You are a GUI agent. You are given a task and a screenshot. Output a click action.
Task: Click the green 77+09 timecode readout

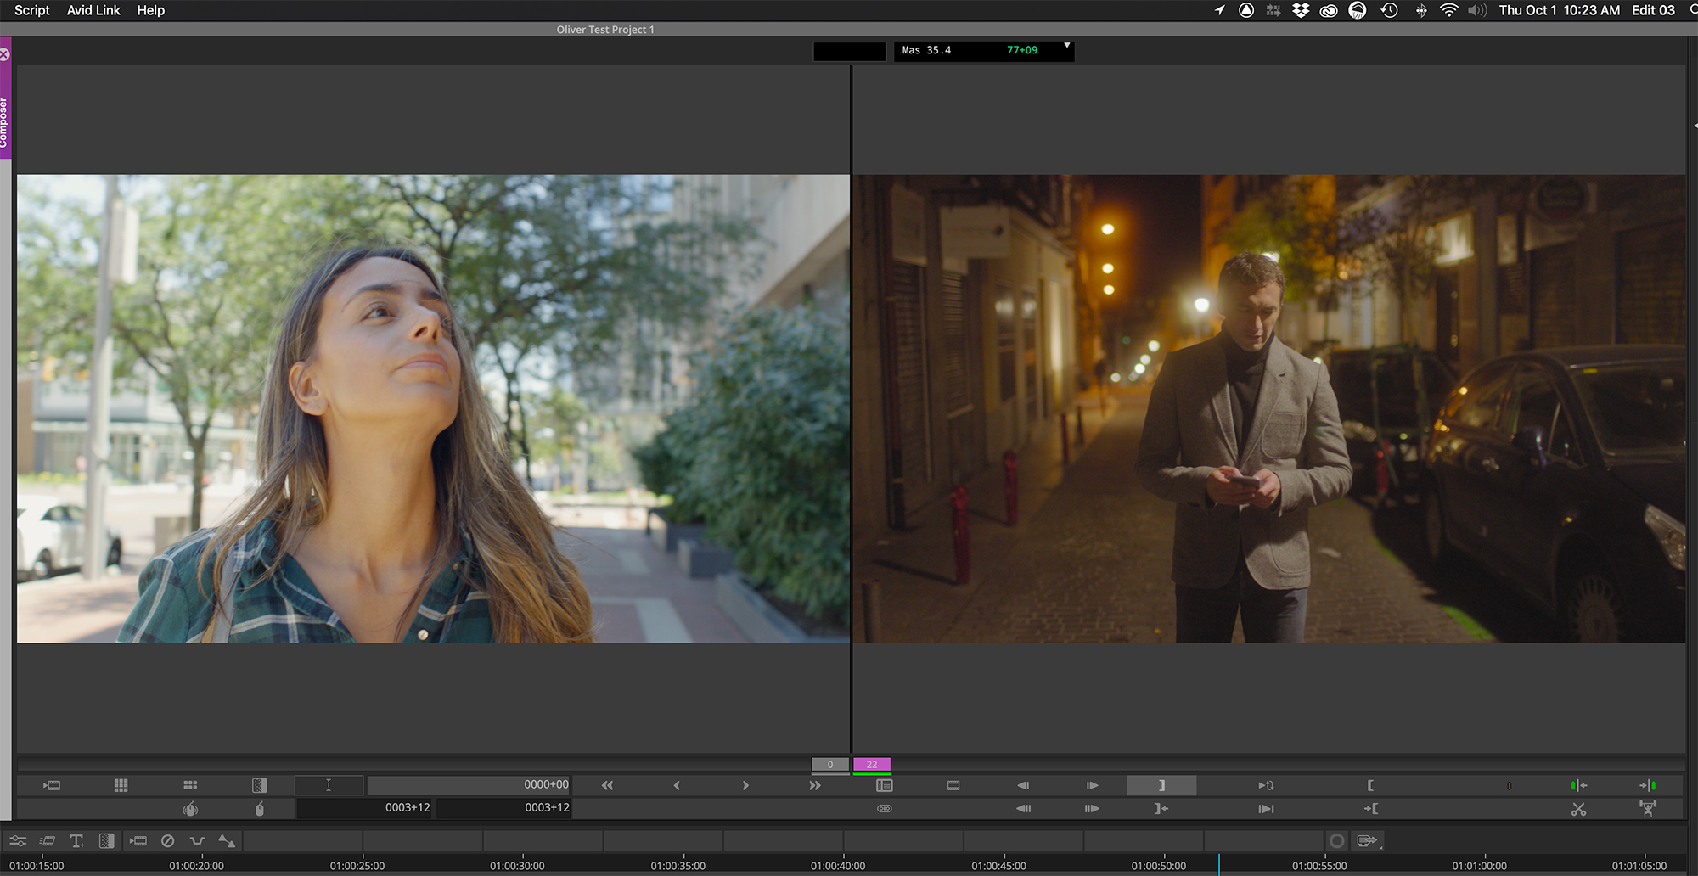(x=1022, y=50)
